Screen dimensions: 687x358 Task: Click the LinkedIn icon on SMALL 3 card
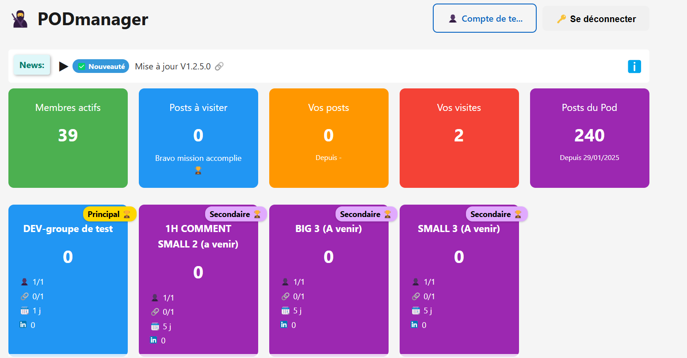point(414,324)
